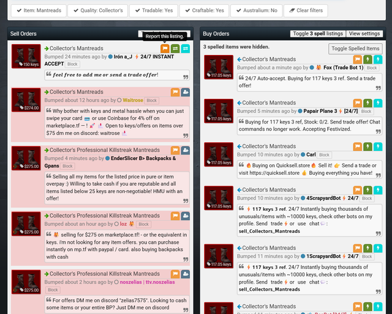392x314 pixels.
Task: Click cyan lightning icon on 4ScrapyardBot order
Action: (x=378, y=190)
